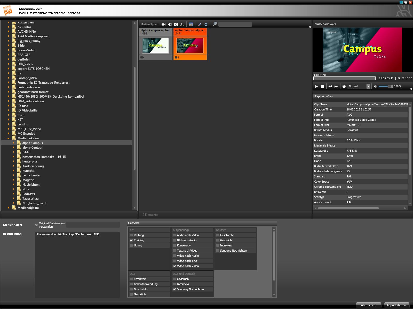Screen dimensions: 413x309
Task: Play the clip in the preview player
Action: pyautogui.click(x=316, y=87)
